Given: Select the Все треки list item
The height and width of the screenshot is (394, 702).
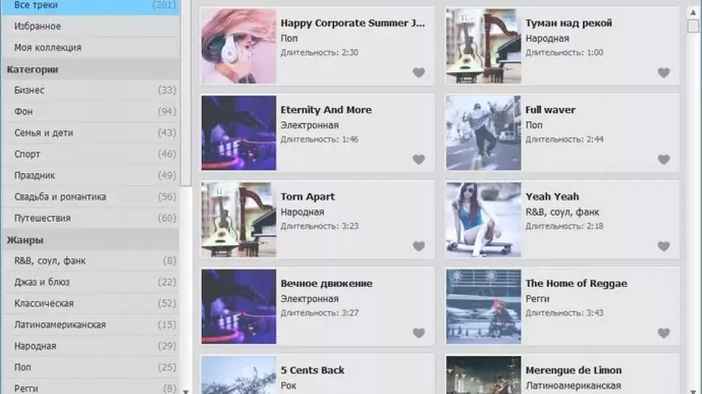Looking at the screenshot, I should click(x=89, y=6).
